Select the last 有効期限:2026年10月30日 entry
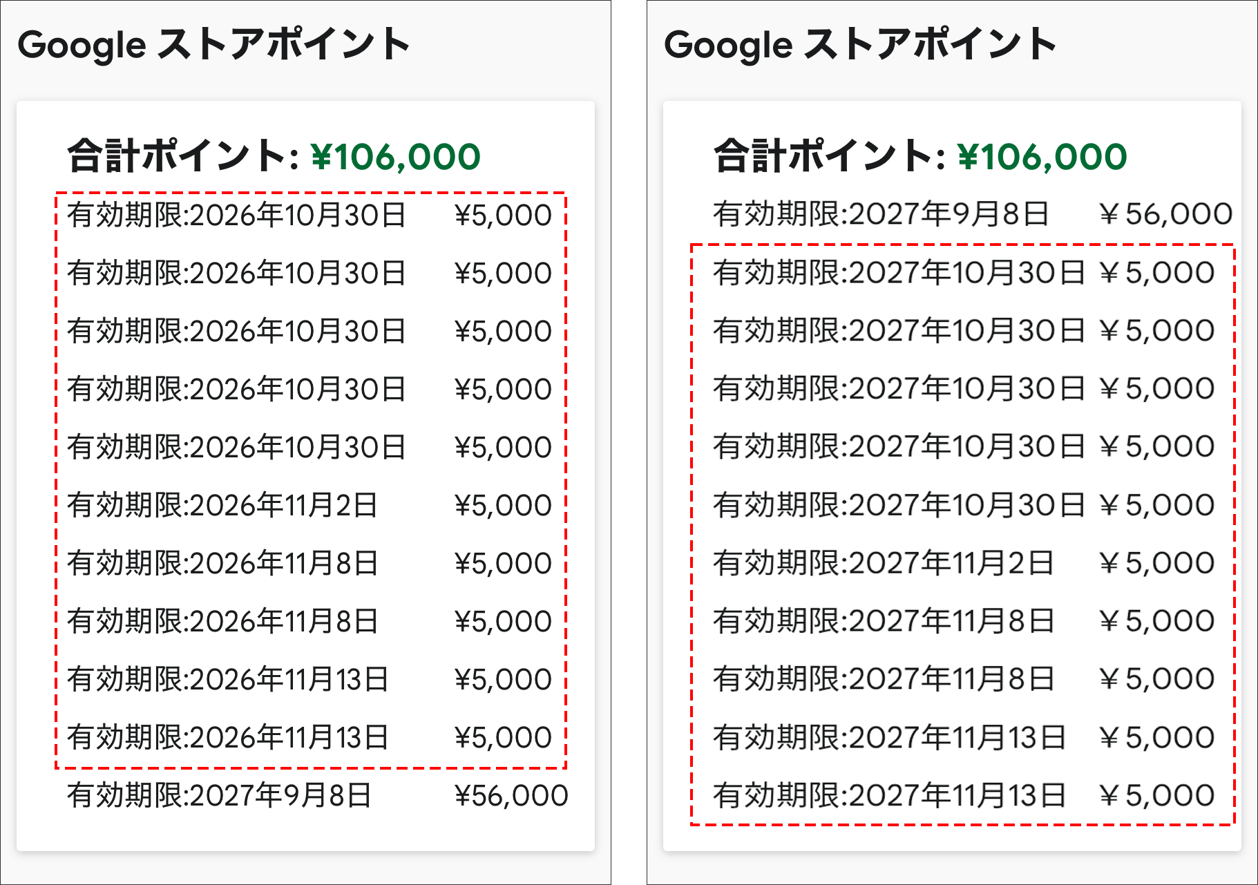 point(236,448)
